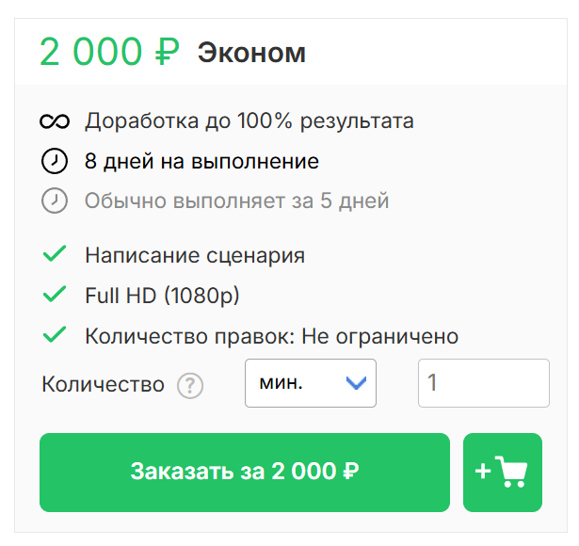The image size is (579, 546).
Task: Click the 2 000 ₽ price heading
Action: coord(109,53)
